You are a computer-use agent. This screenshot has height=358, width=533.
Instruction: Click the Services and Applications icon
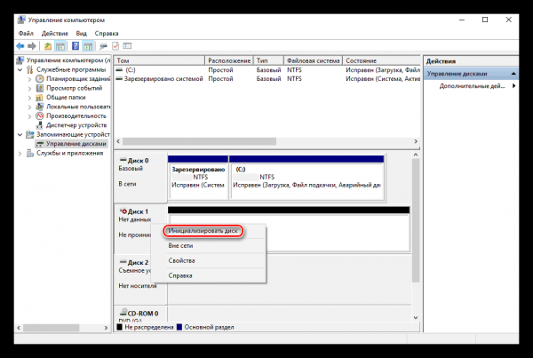point(30,154)
